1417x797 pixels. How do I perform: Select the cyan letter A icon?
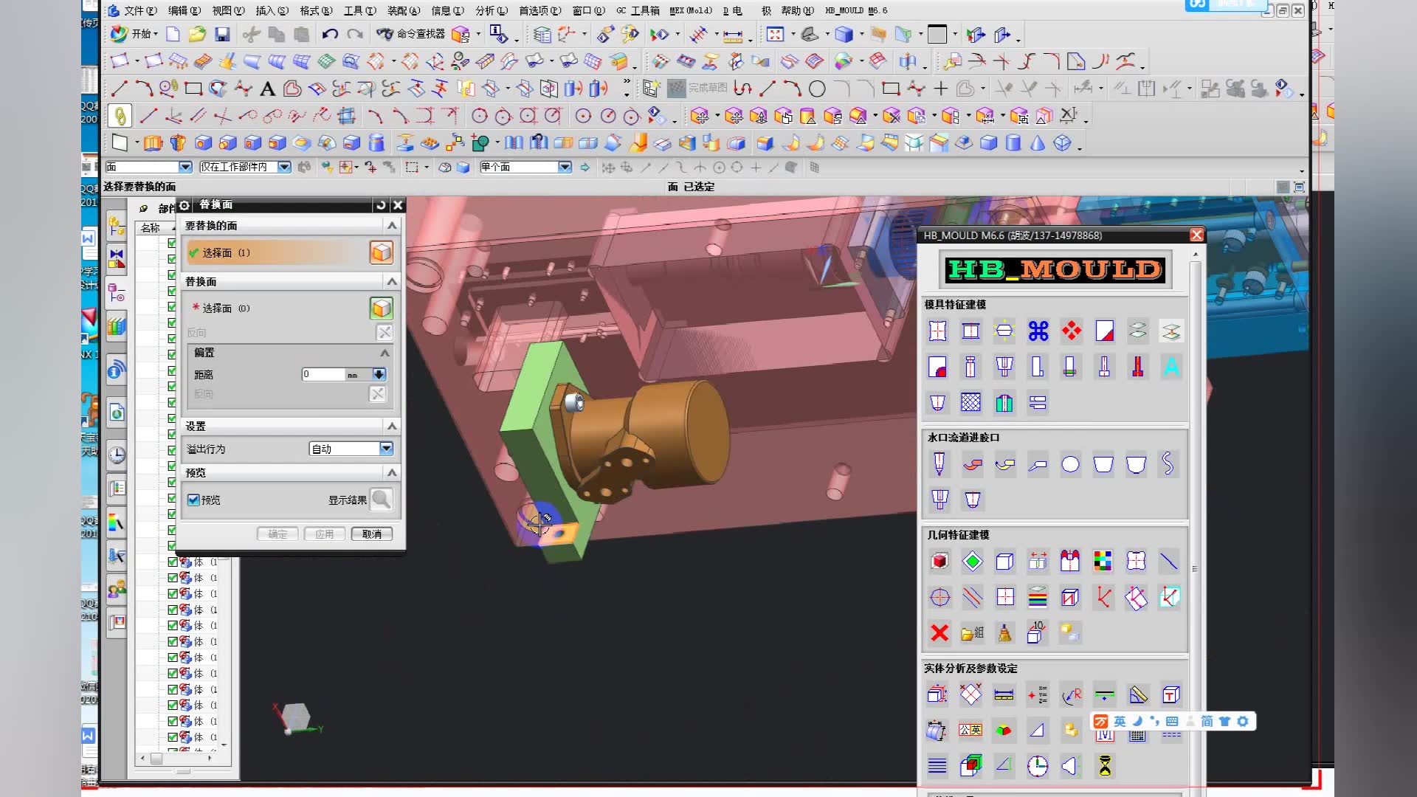1171,367
